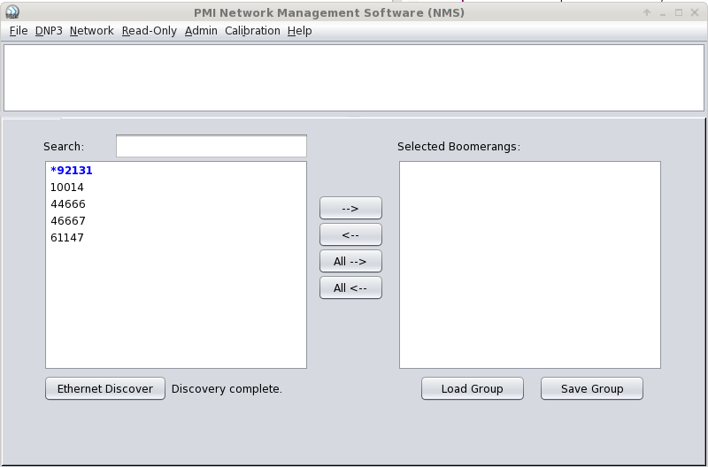Click the All <-- button
This screenshot has width=708, height=467.
(x=350, y=287)
